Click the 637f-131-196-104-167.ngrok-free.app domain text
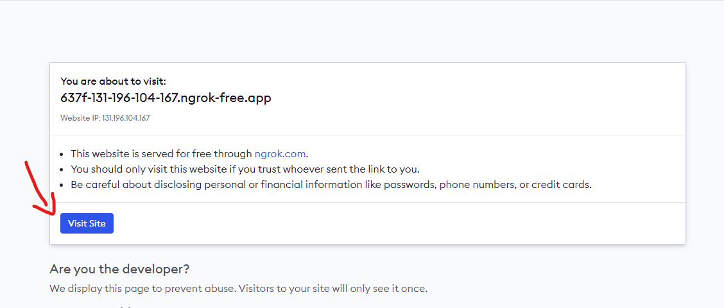 coord(166,98)
